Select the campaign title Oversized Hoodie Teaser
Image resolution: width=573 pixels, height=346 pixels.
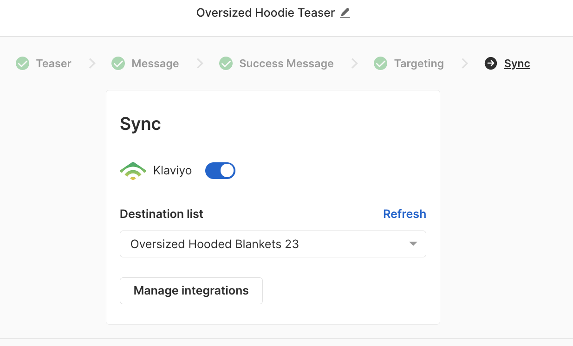265,13
